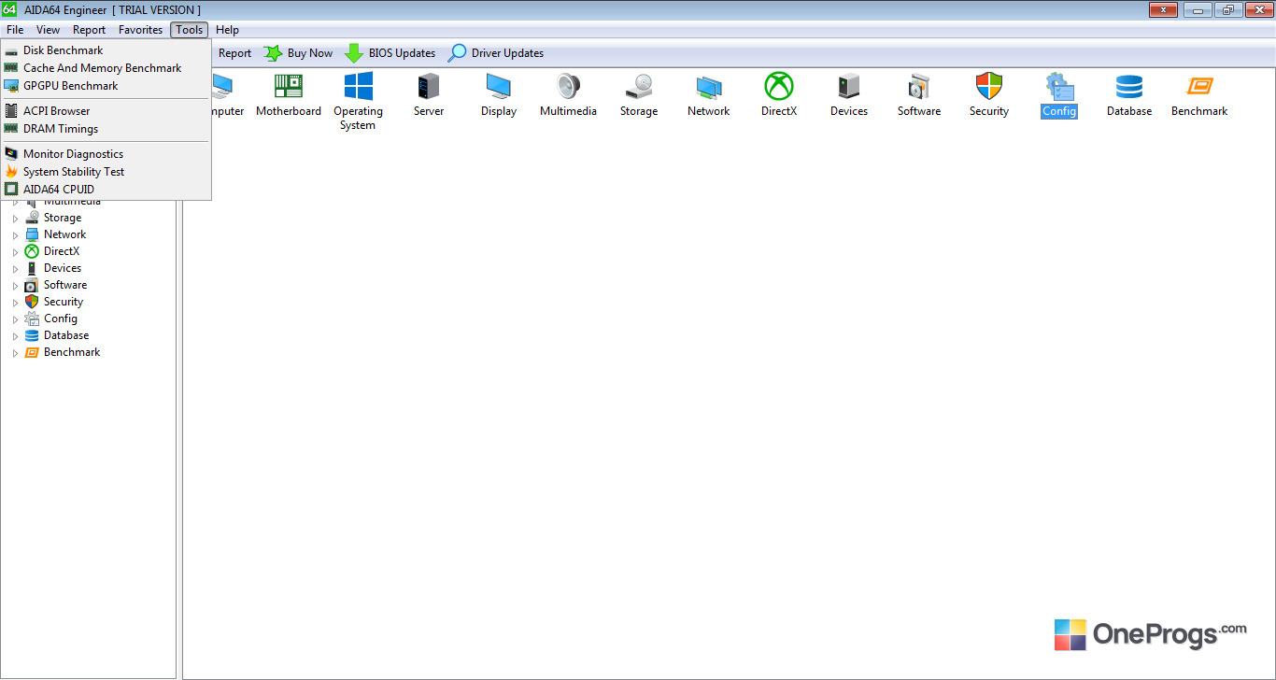Expand the Config tree node
Image resolution: width=1276 pixels, height=680 pixels.
point(15,319)
